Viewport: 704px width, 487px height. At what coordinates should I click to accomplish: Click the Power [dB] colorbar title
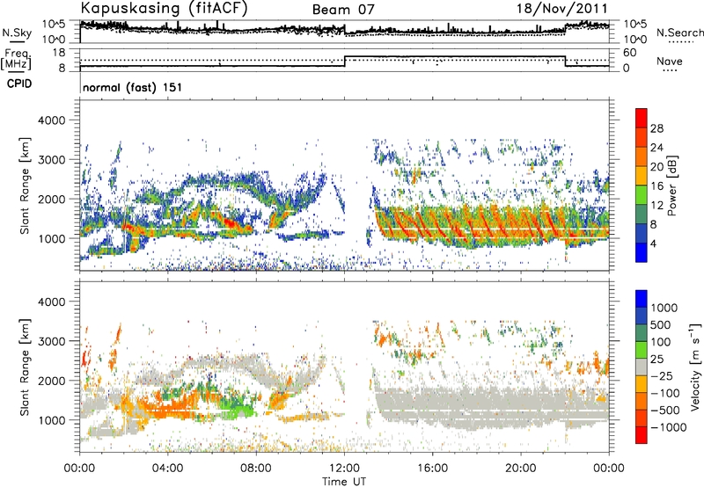(x=671, y=185)
